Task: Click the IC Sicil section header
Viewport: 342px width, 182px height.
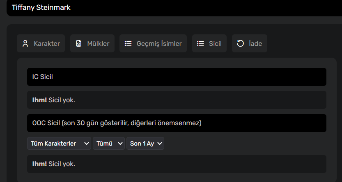Action: (177, 77)
